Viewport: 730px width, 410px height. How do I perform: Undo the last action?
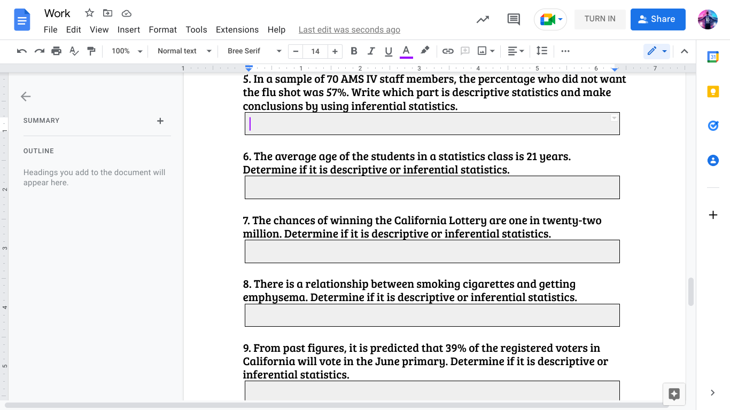click(22, 51)
